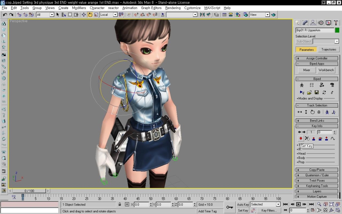This screenshot has height=214, width=342.
Task: Toggle Set Key mode at the bottom bar
Action: [x=243, y=211]
